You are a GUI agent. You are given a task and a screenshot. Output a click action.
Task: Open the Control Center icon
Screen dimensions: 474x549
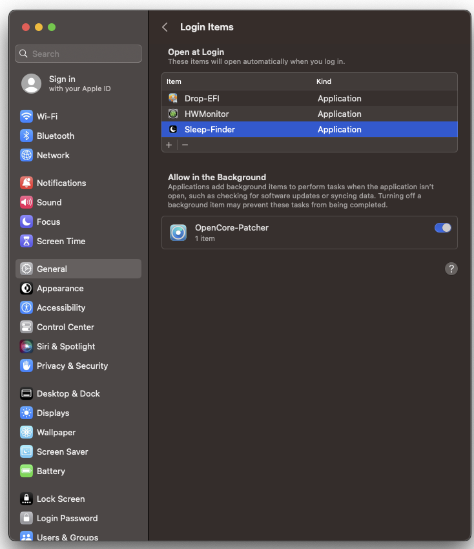tap(26, 327)
